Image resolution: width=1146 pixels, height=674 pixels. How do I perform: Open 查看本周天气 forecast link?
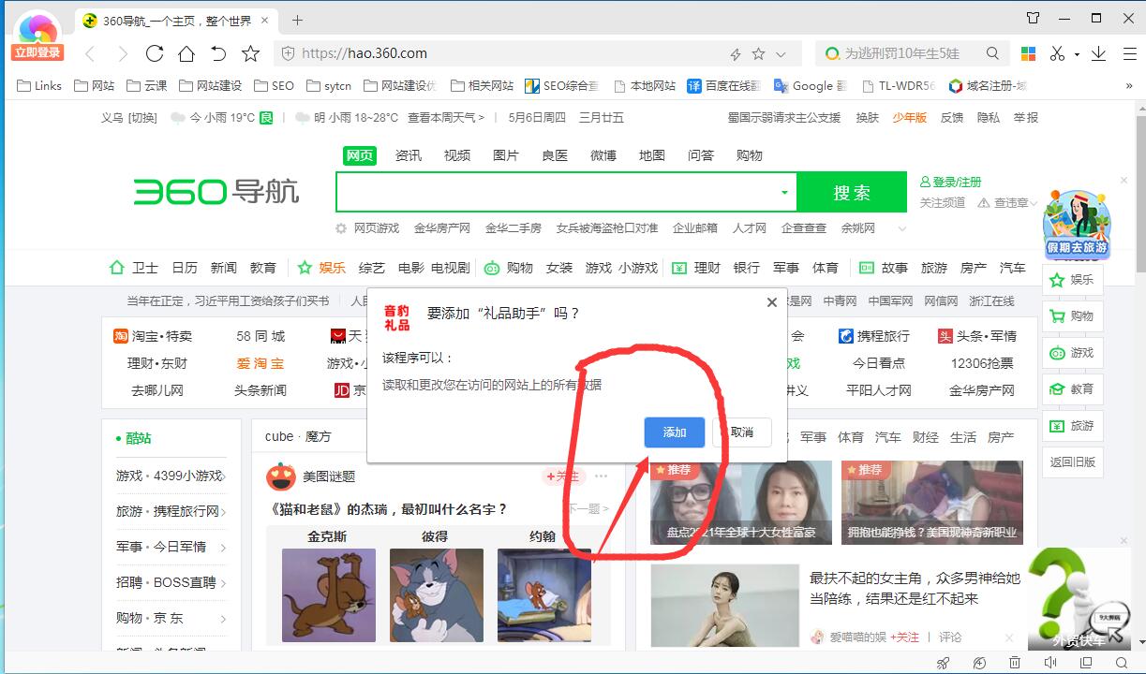446,118
